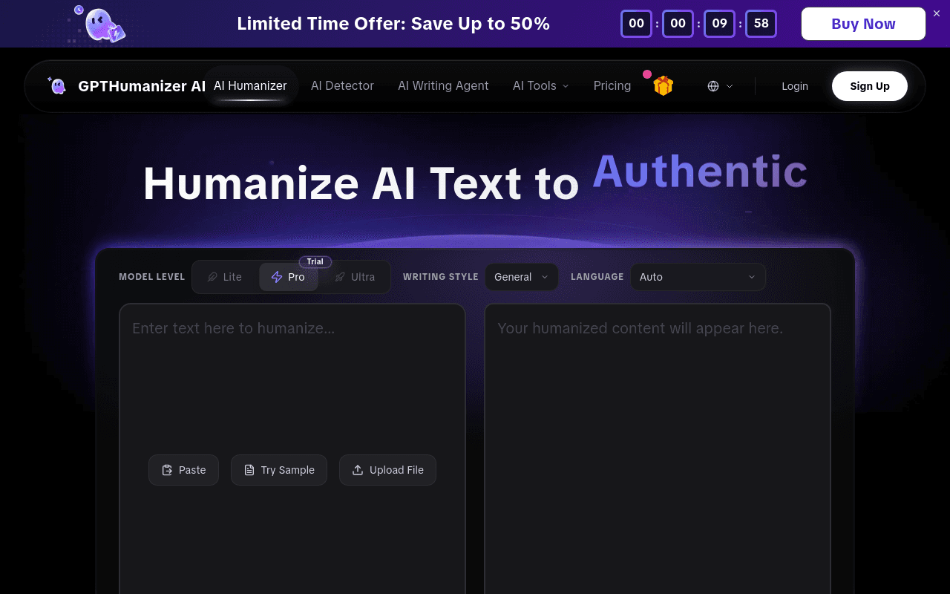Click the GPTHumanizer AI brand name
950x594 pixels.
click(142, 86)
